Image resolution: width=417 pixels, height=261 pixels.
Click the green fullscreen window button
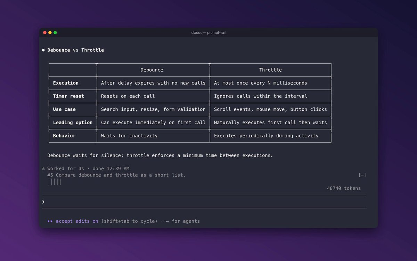(x=55, y=33)
